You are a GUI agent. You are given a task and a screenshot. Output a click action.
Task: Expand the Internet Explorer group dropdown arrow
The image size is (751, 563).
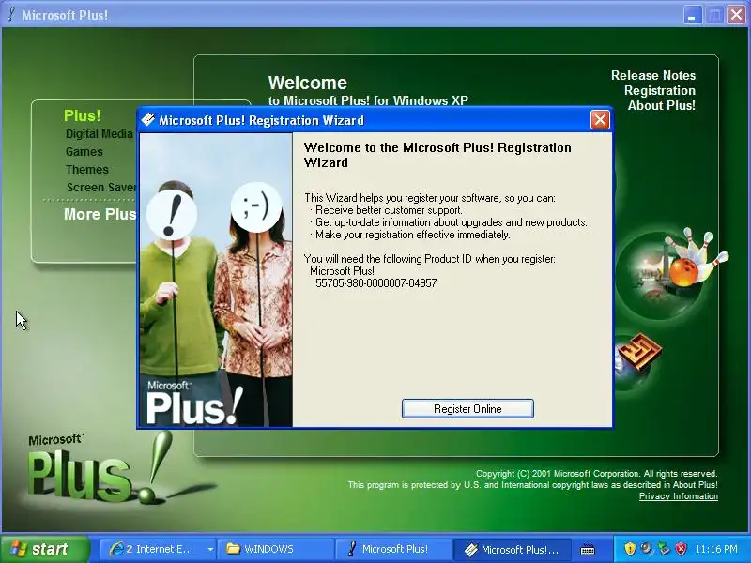(210, 549)
